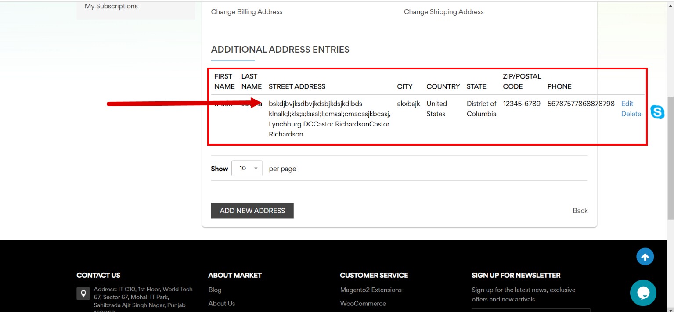
Task: Click the phone number in the address table
Action: (x=580, y=104)
